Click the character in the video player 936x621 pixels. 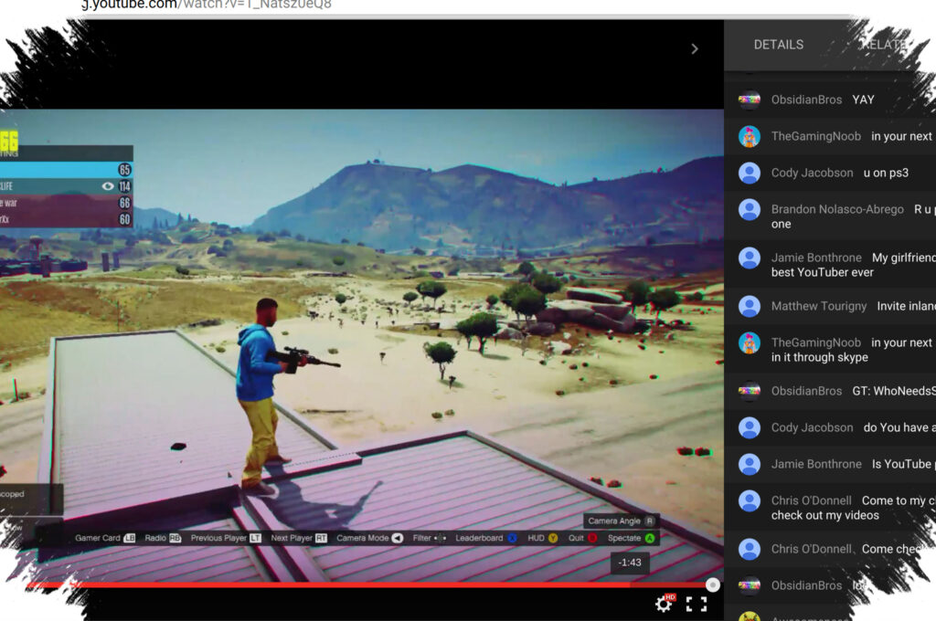tap(266, 395)
